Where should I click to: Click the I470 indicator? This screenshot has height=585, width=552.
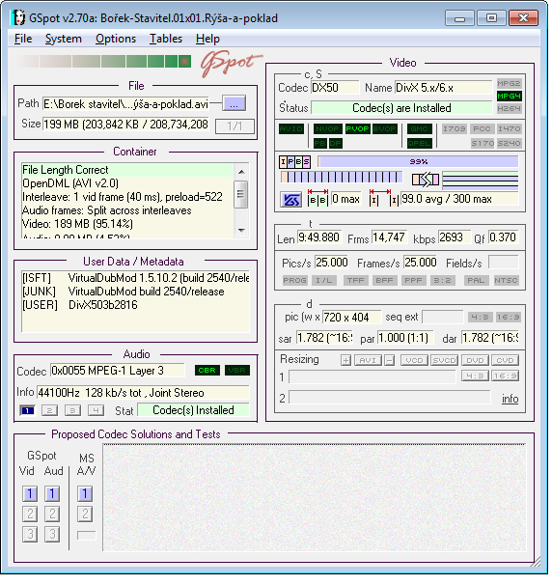point(510,129)
